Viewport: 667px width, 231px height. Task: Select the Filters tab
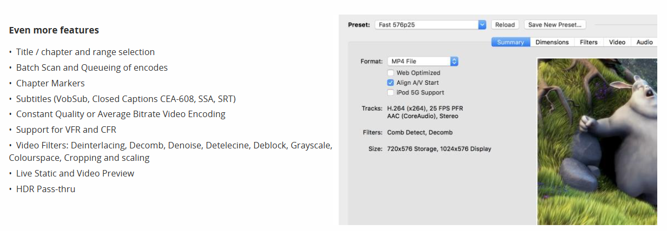tap(589, 42)
